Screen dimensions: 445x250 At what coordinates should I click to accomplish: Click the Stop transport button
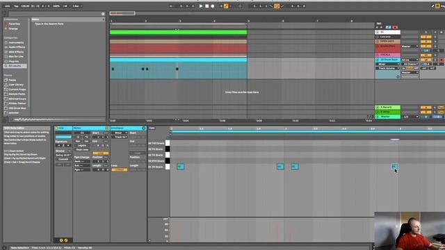(x=207, y=6)
